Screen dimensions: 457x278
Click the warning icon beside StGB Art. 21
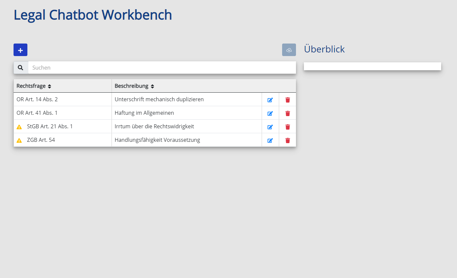coord(19,127)
